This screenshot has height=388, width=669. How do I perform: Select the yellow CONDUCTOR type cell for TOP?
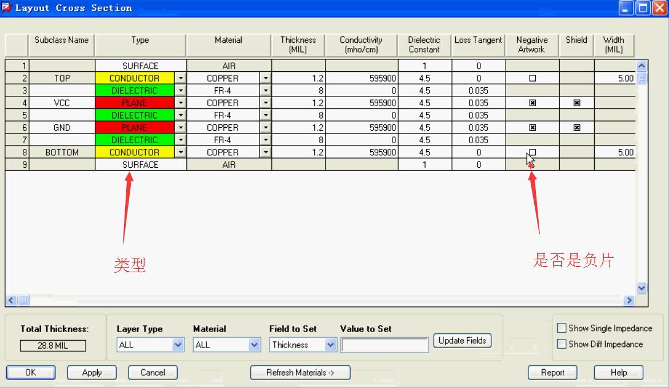[135, 78]
